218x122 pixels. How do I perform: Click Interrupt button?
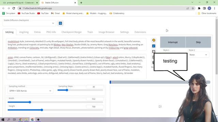pyautogui.click(x=173, y=42)
